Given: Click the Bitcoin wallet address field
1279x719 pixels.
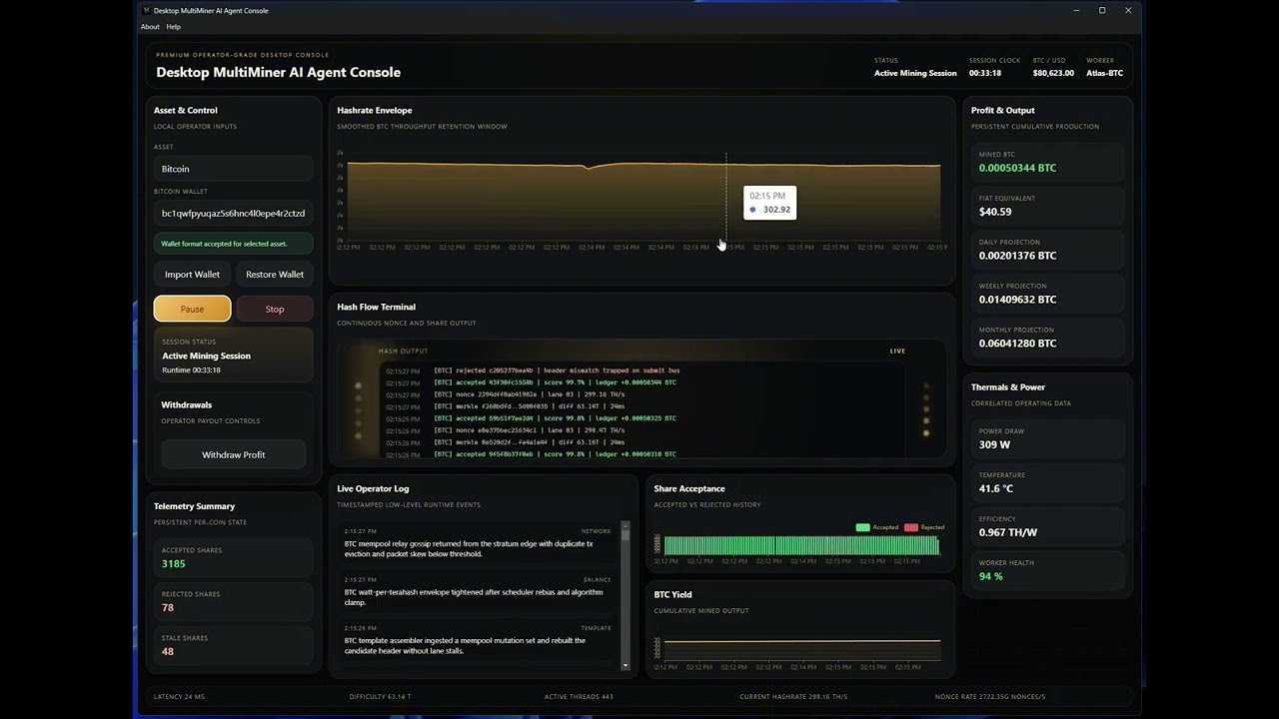Looking at the screenshot, I should (x=233, y=213).
